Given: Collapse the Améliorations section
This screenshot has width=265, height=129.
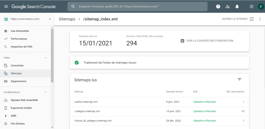Looking at the screenshot, I should pyautogui.click(x=46, y=92).
